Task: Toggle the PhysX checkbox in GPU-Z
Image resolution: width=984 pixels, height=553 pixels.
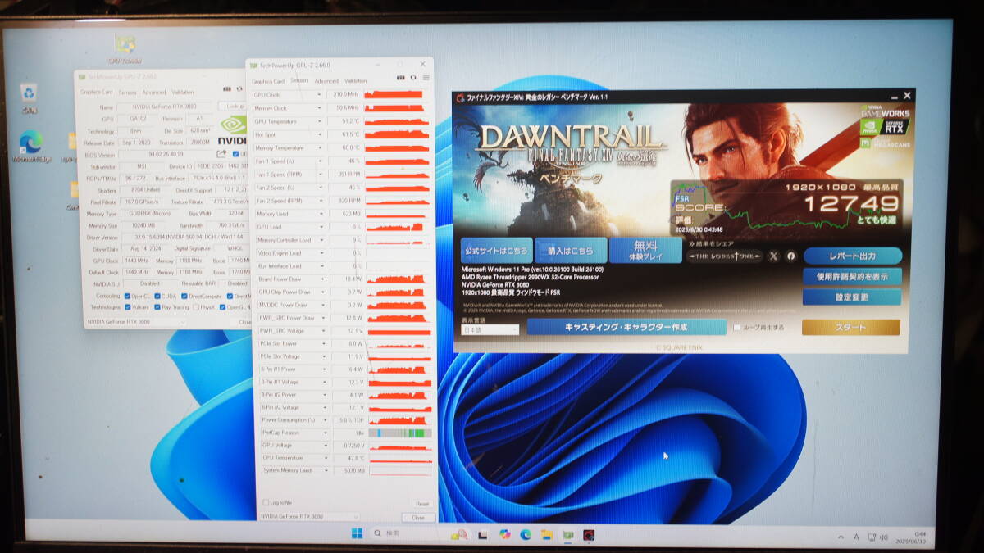Action: pos(195,307)
